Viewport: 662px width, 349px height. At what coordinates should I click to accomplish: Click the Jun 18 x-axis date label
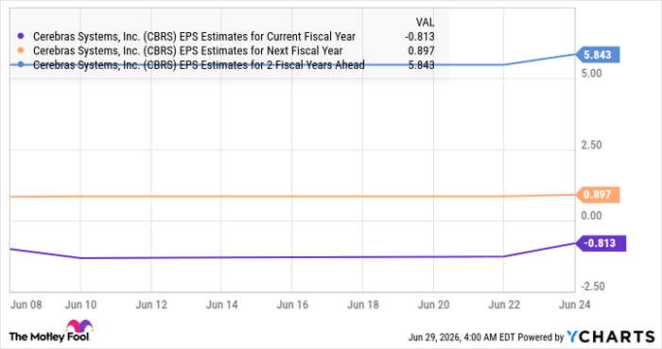click(x=362, y=305)
